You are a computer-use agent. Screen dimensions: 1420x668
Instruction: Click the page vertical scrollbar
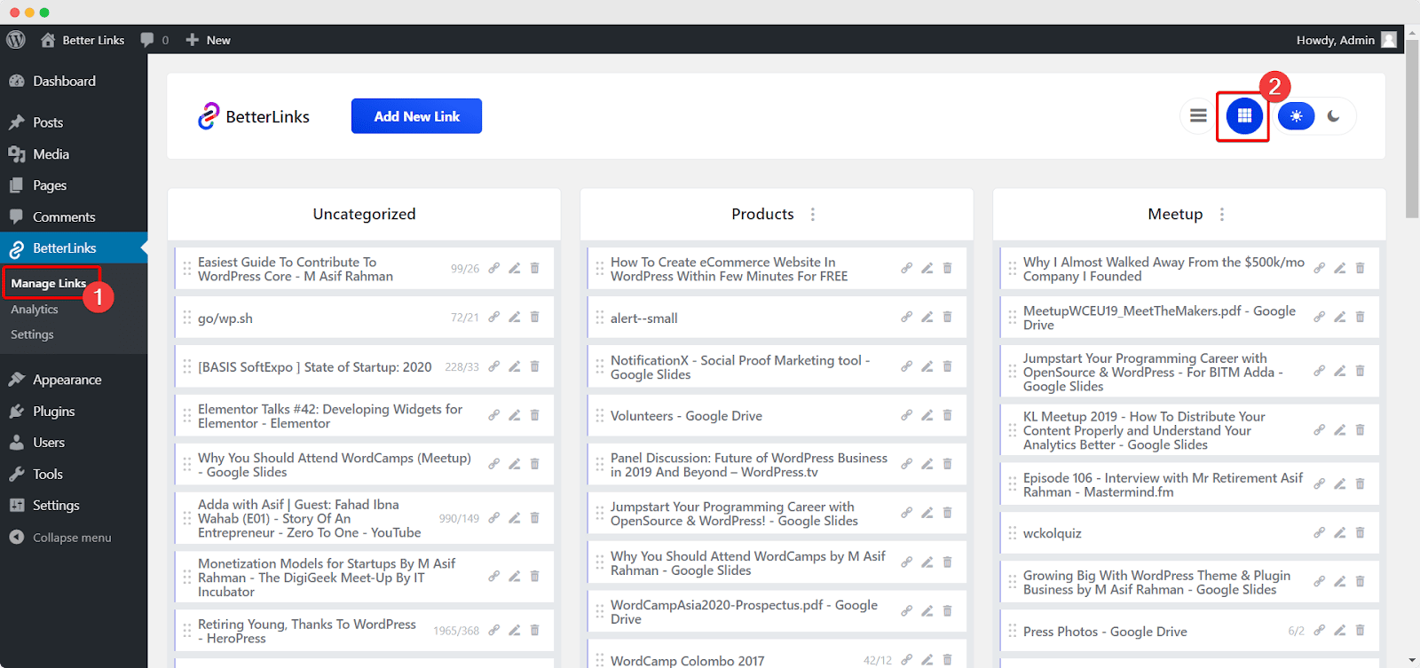point(1412,129)
